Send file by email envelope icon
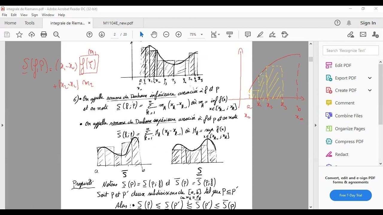 pyautogui.click(x=363, y=35)
